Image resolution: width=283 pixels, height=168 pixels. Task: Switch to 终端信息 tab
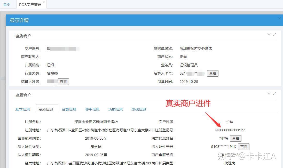click(139, 109)
